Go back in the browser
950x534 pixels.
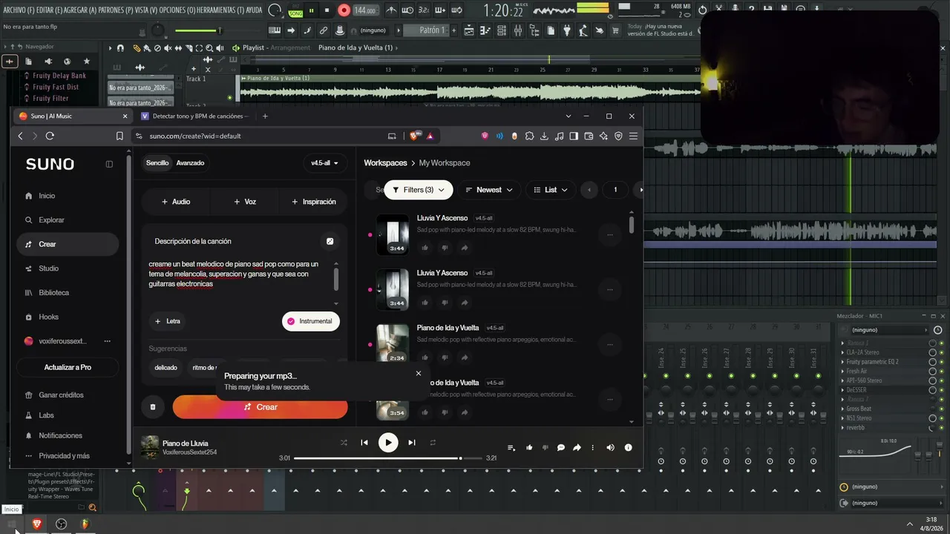click(21, 136)
